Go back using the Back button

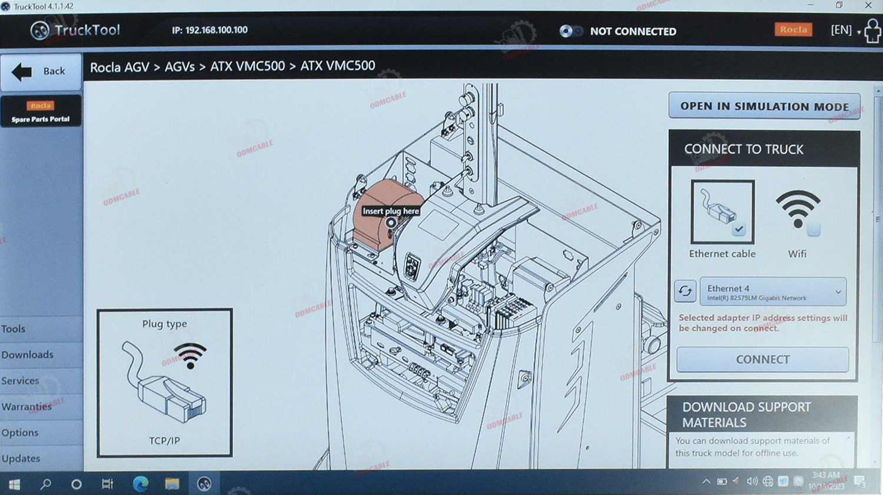[x=41, y=72]
